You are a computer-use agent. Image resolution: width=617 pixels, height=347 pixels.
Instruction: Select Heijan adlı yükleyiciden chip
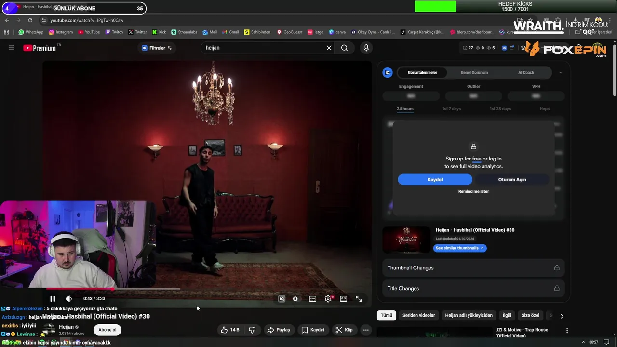[x=469, y=315]
